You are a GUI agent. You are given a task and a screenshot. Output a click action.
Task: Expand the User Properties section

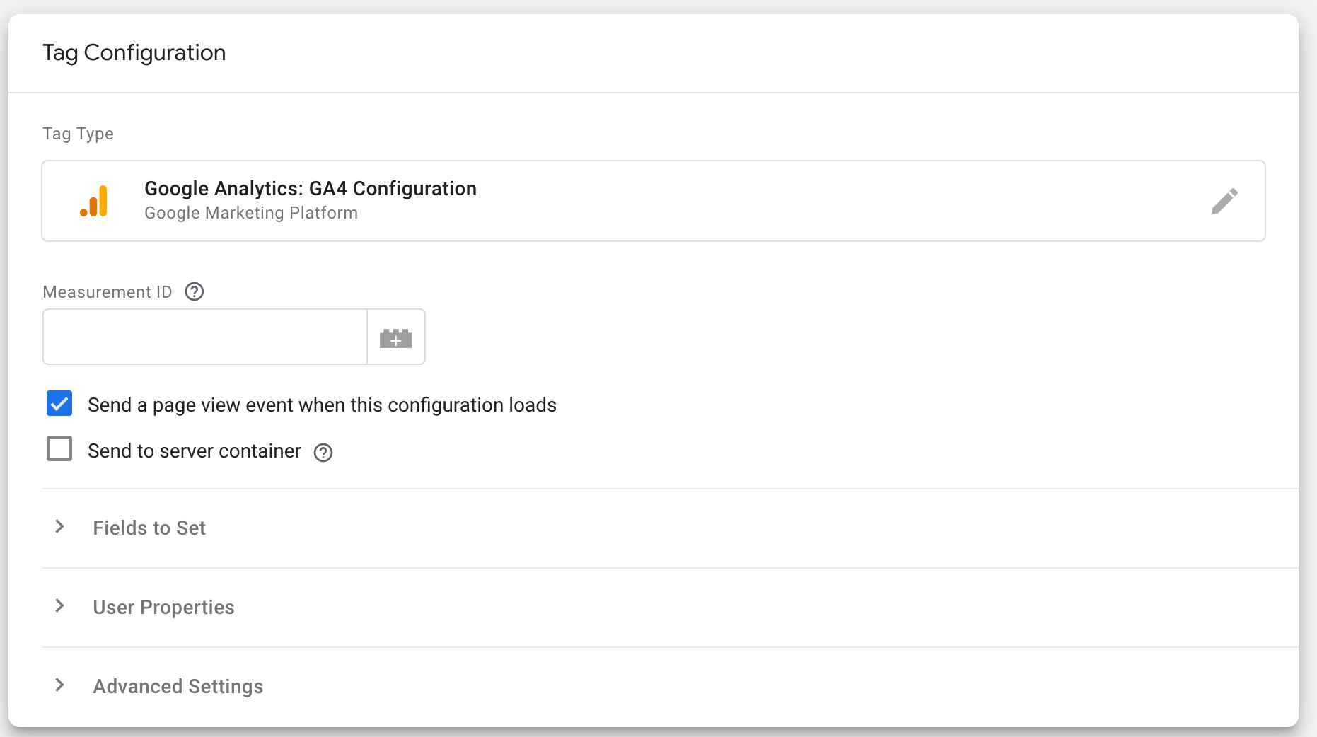tap(163, 608)
